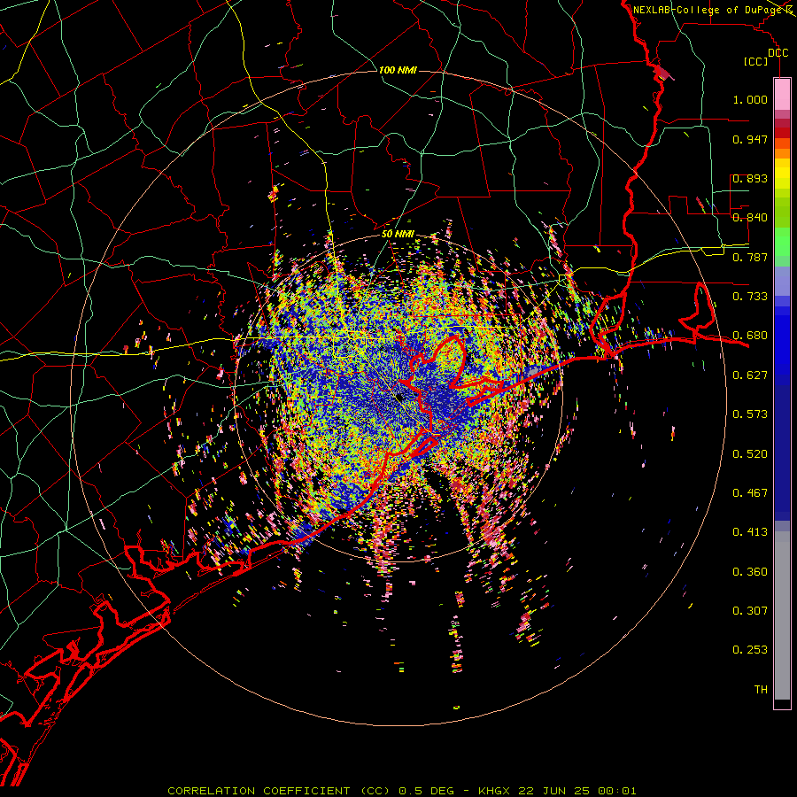Click the gray segment of the color bar
Viewport: 797px width, 797px height.
coord(782,615)
